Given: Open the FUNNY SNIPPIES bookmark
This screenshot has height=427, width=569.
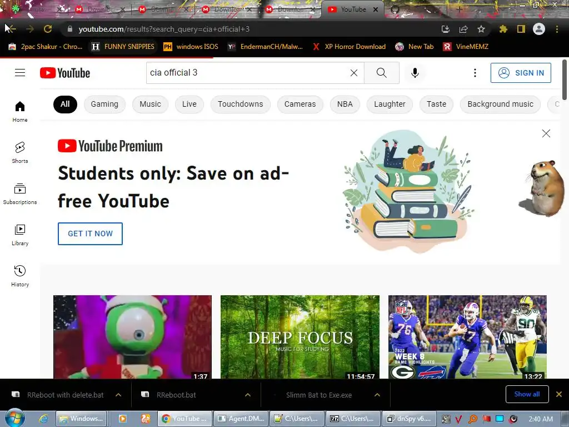Looking at the screenshot, I should coord(123,47).
